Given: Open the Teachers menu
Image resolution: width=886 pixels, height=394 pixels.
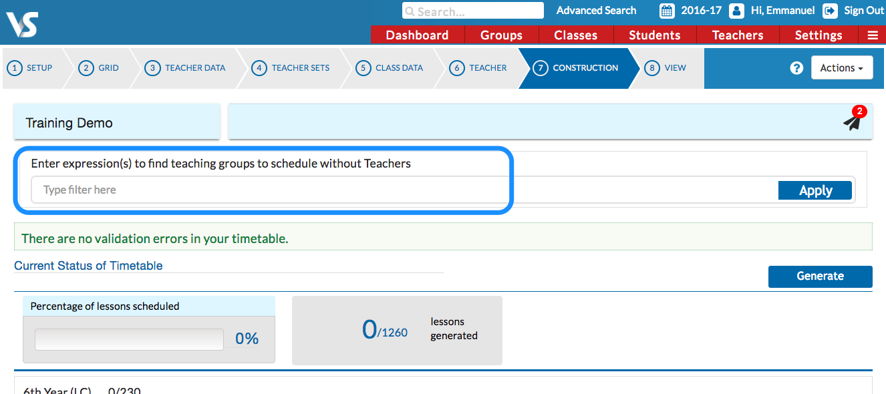Looking at the screenshot, I should 738,35.
